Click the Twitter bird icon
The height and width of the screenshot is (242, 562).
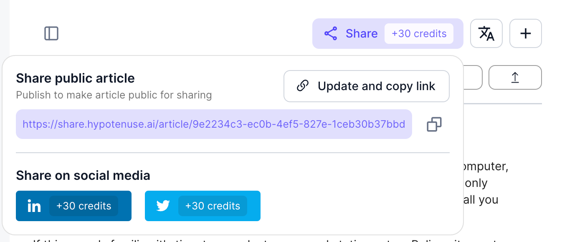tap(163, 206)
